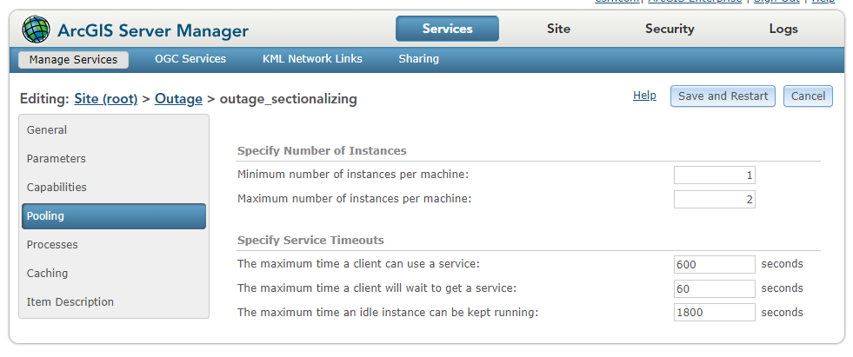This screenshot has height=357, width=853.
Task: Click the idle instance timeout field
Action: point(714,313)
